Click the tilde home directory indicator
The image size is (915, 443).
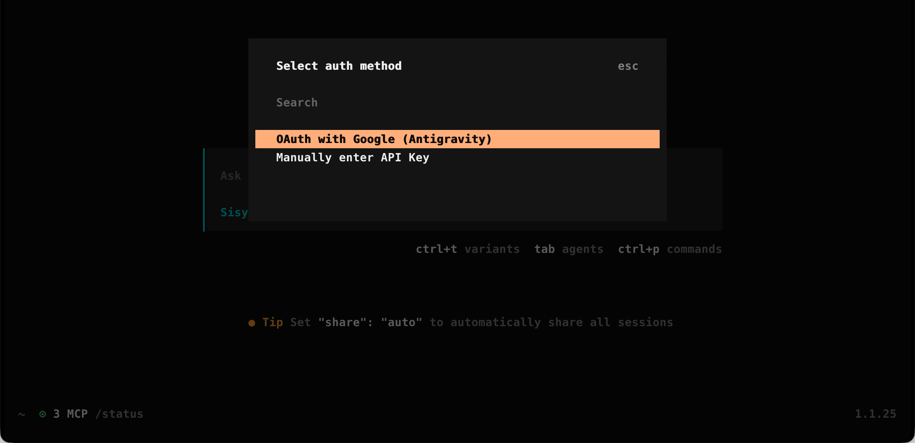click(x=22, y=414)
